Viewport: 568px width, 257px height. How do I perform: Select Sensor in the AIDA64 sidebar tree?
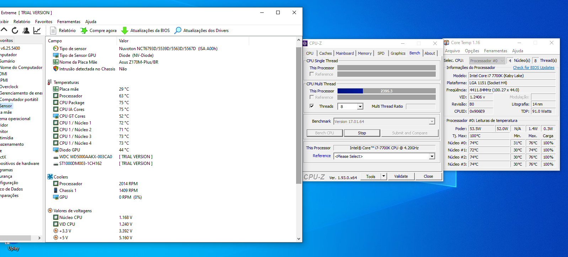point(6,106)
